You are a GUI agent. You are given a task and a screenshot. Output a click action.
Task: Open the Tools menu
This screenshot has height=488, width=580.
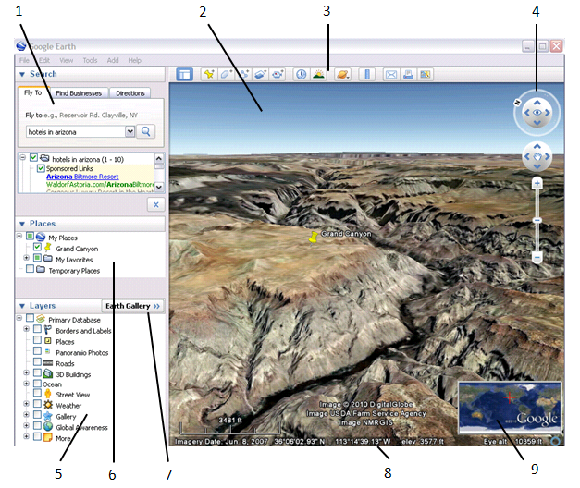point(90,60)
